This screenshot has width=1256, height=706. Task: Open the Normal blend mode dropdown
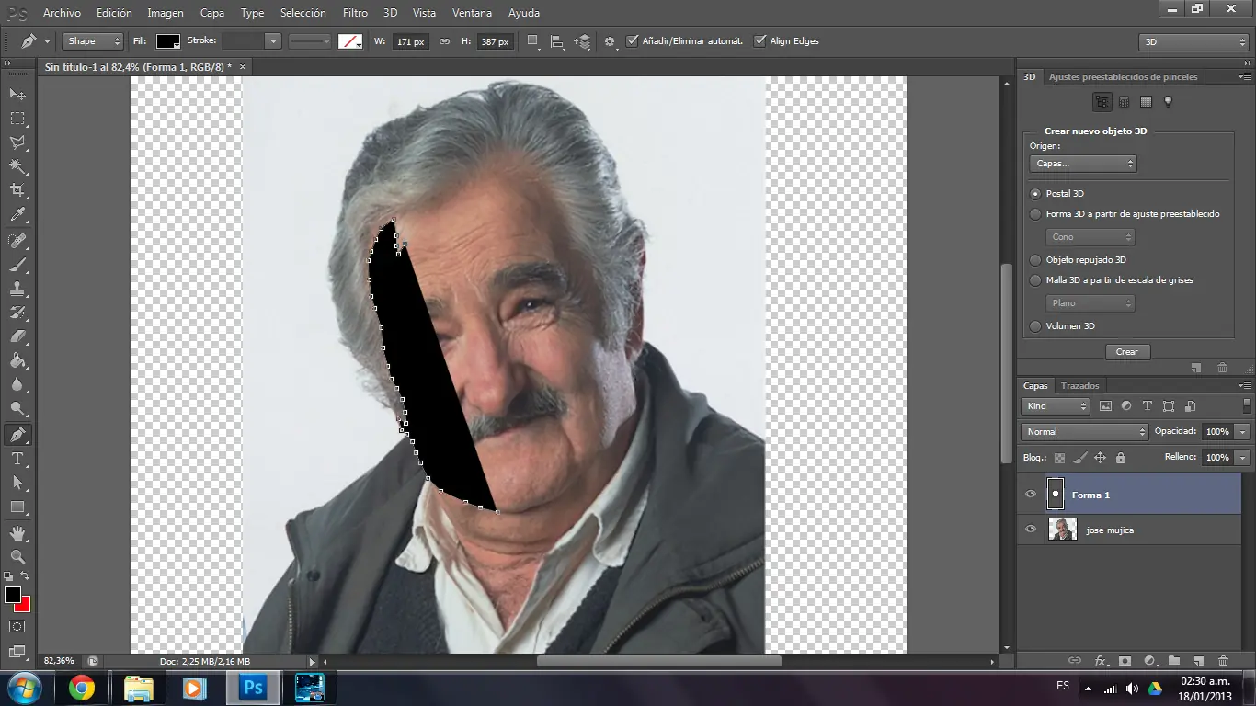point(1085,432)
